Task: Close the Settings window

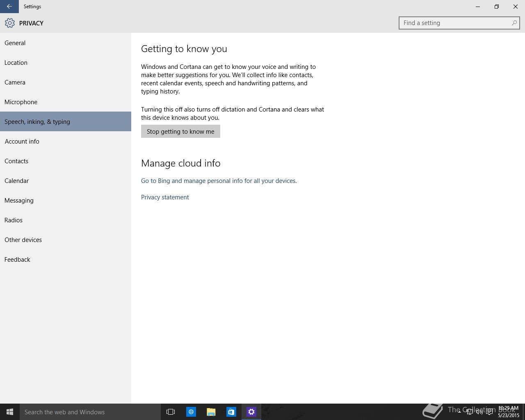Action: click(x=516, y=7)
